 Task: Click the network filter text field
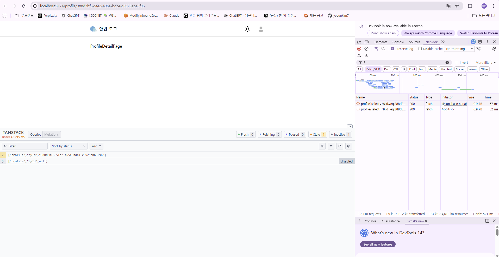click(404, 62)
